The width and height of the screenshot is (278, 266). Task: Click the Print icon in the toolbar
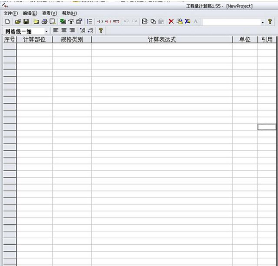[x=44, y=22]
